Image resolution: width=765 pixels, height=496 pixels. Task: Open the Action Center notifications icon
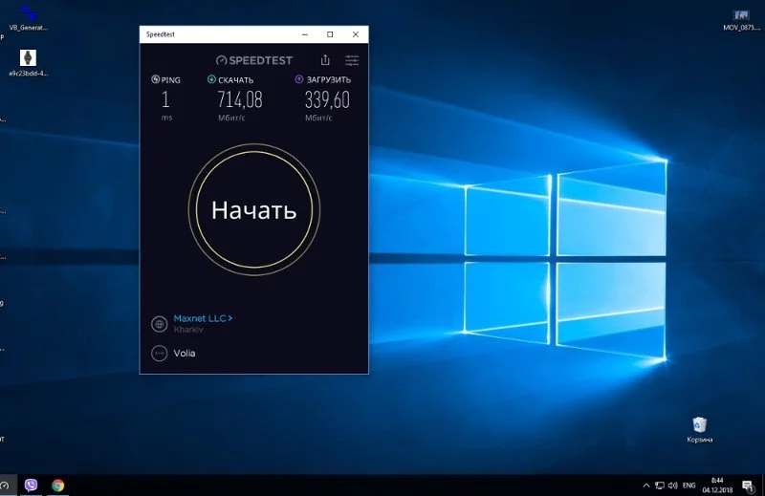(x=748, y=485)
